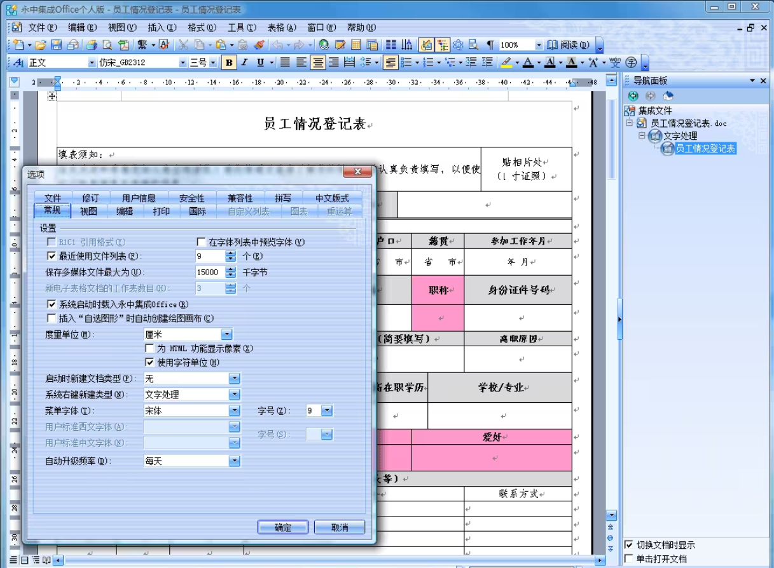Switch to 视图 tab in options dialog
The image size is (774, 568).
point(88,212)
